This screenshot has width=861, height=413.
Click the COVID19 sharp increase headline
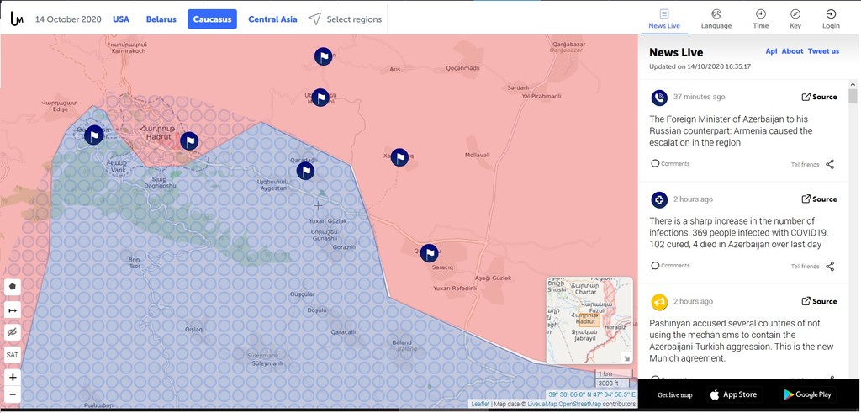click(738, 233)
